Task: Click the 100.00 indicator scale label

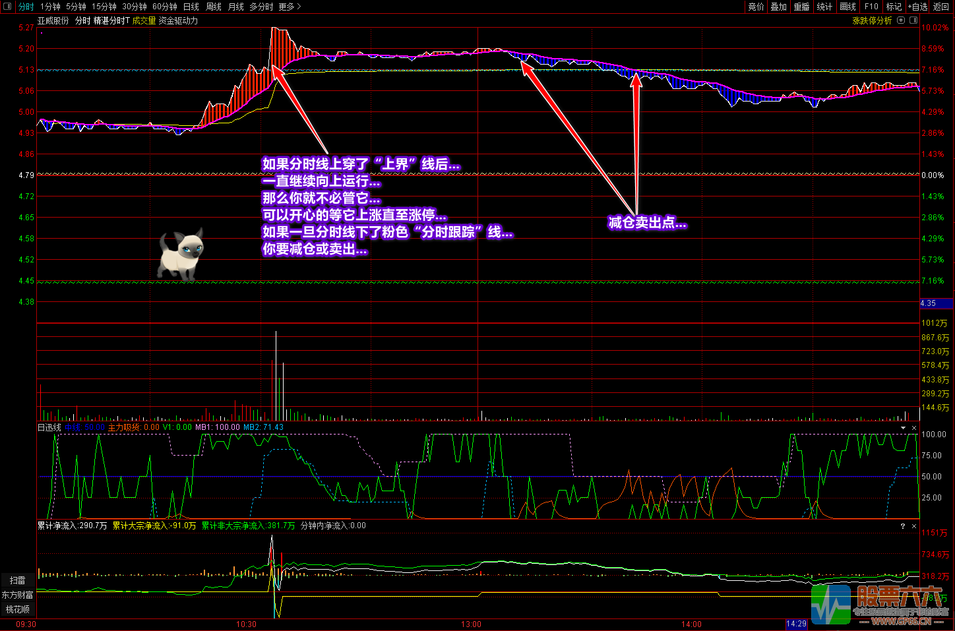Action: pos(934,435)
